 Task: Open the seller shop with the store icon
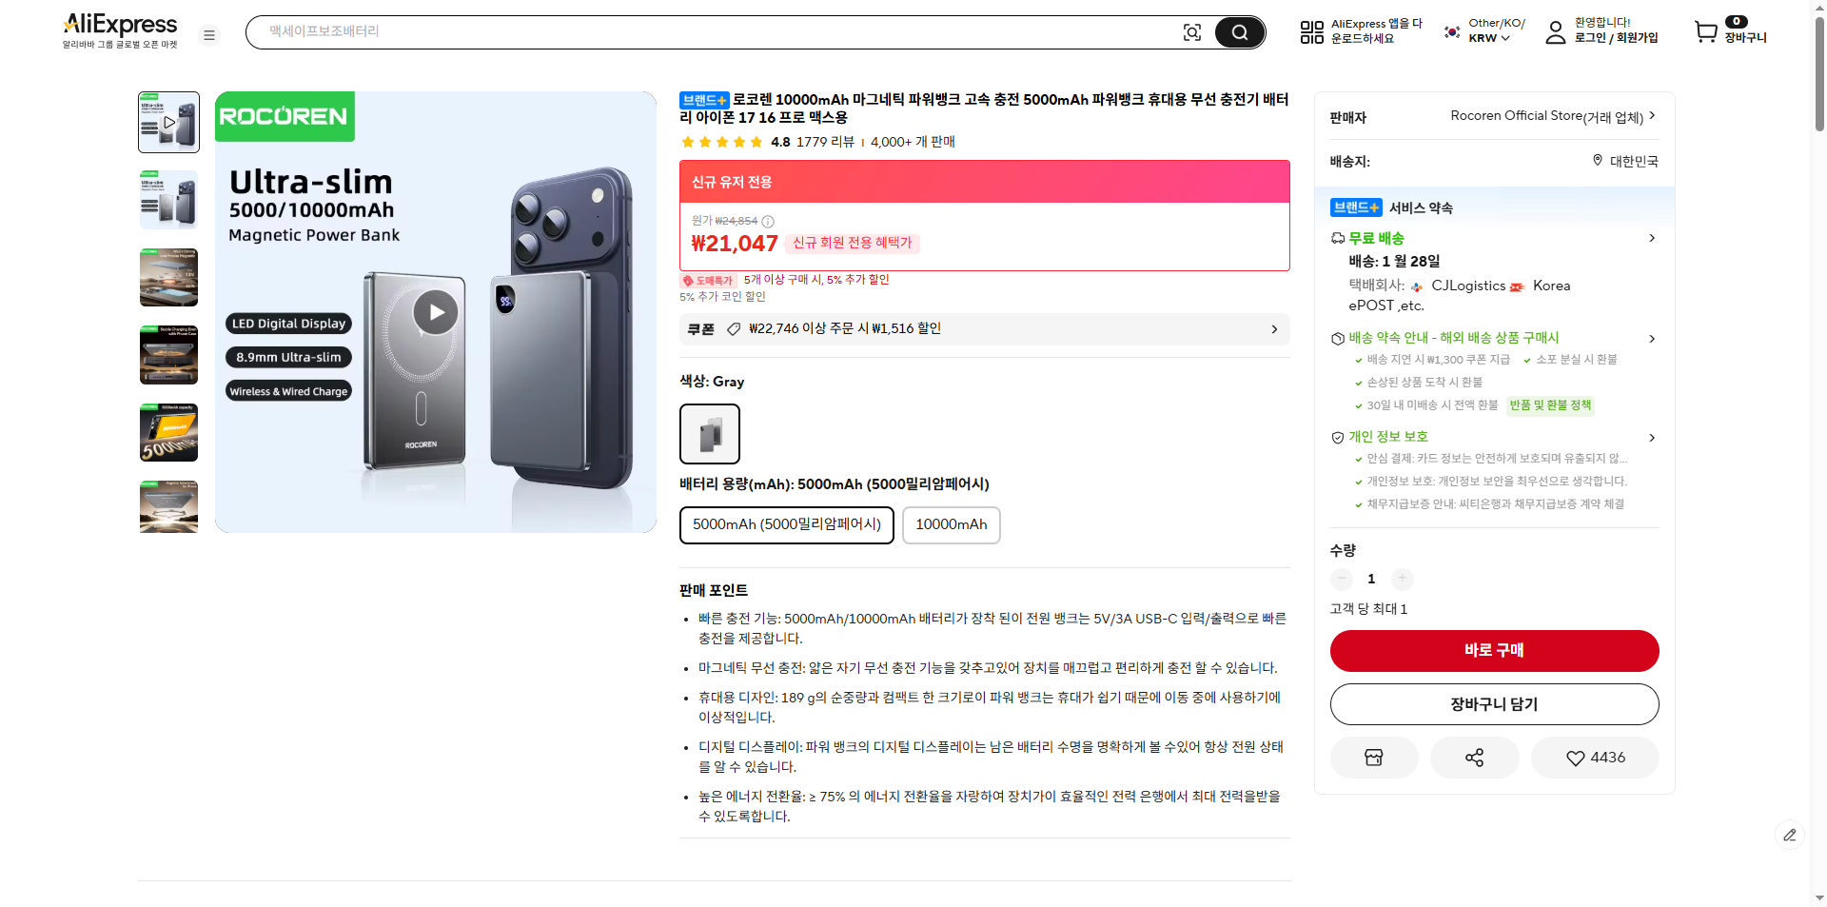(x=1373, y=758)
